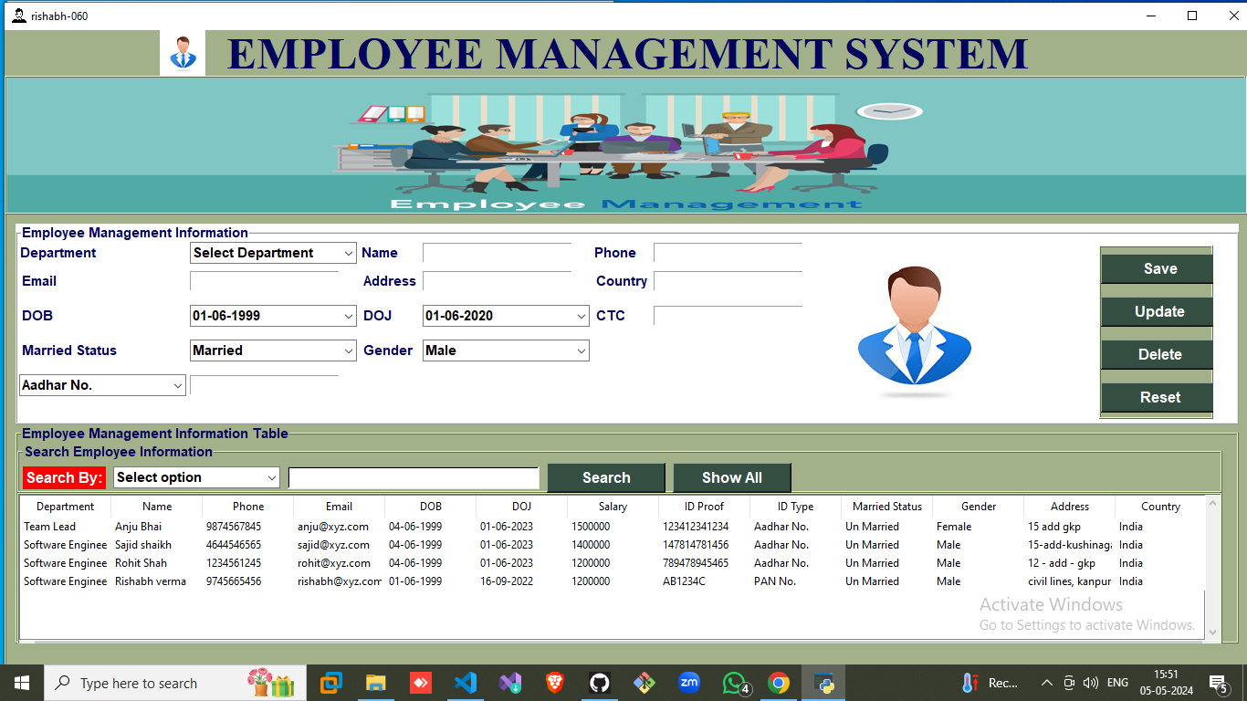Expand the Select Department dropdown
Image resolution: width=1247 pixels, height=701 pixels.
coord(272,253)
